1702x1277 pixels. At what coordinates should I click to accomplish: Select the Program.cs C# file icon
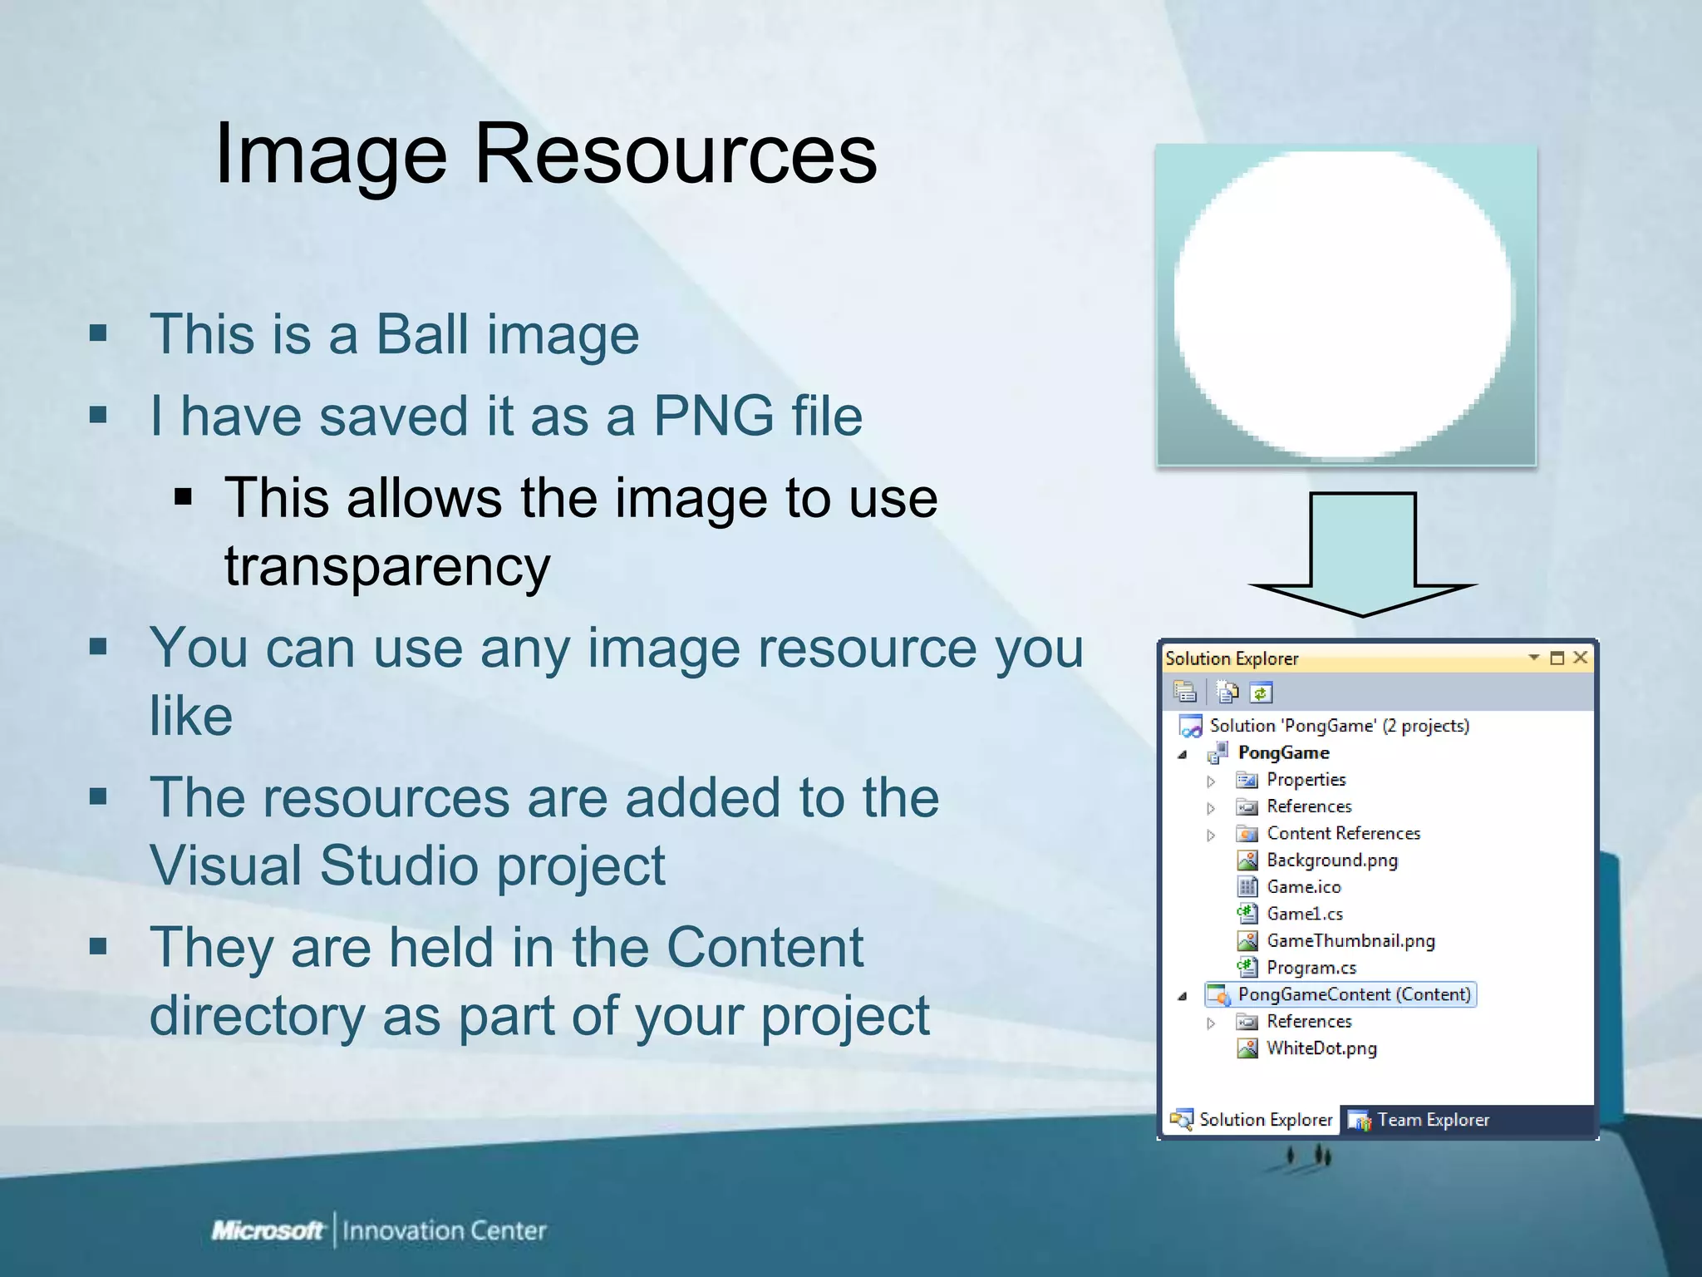click(1247, 967)
